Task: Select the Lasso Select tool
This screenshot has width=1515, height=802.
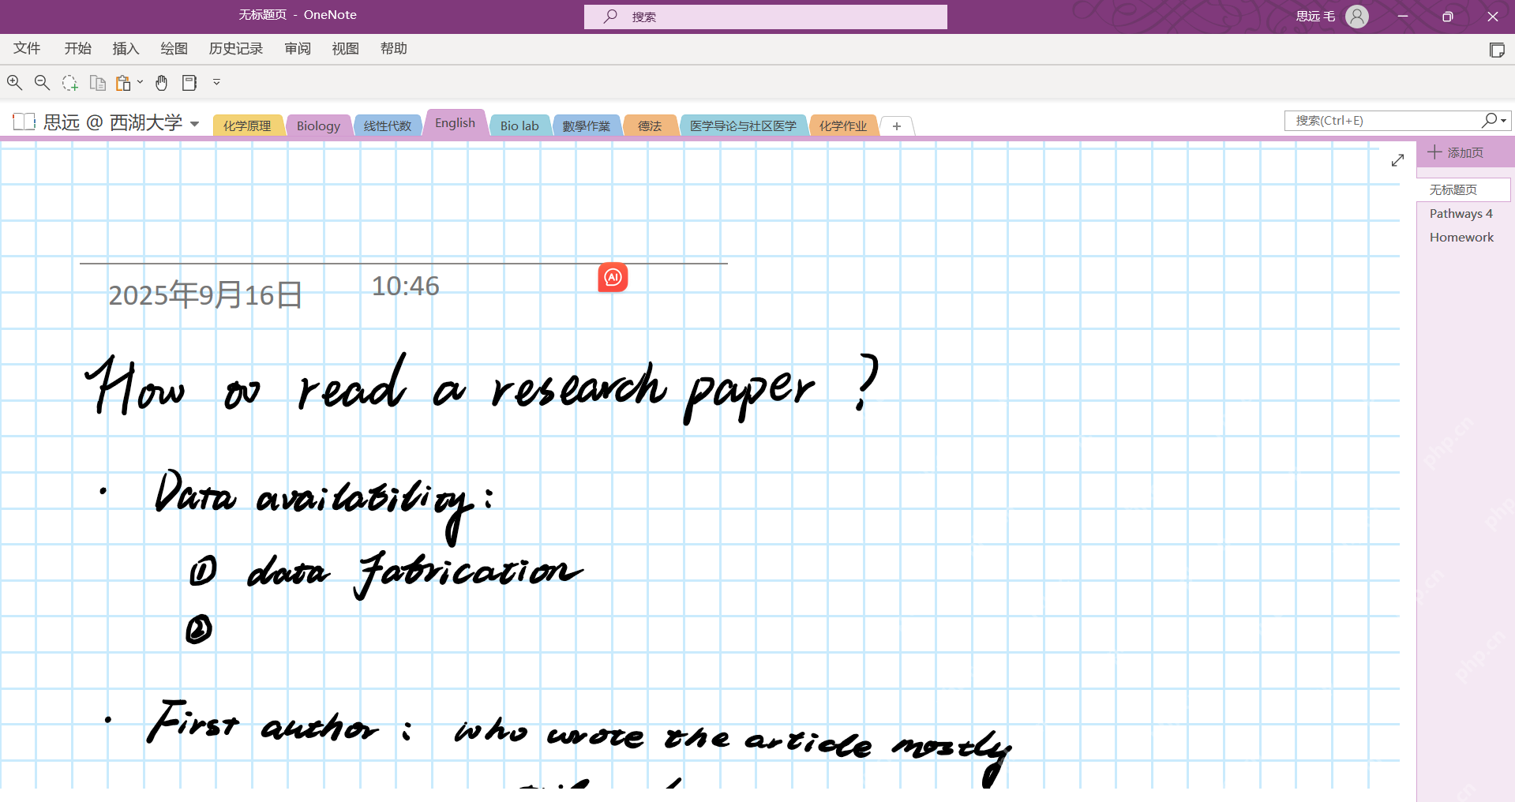Action: click(70, 82)
